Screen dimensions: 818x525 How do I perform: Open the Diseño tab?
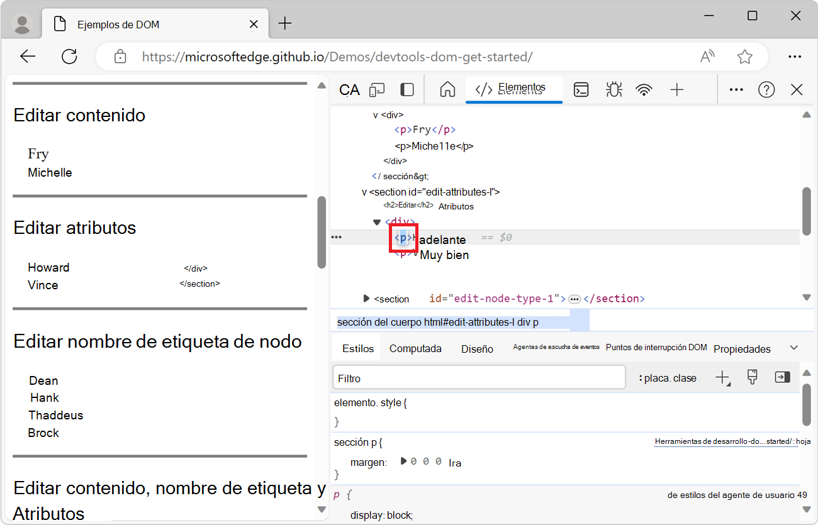point(476,348)
